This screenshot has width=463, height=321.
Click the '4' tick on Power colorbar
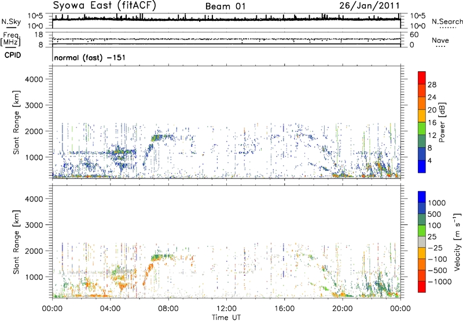(429, 160)
